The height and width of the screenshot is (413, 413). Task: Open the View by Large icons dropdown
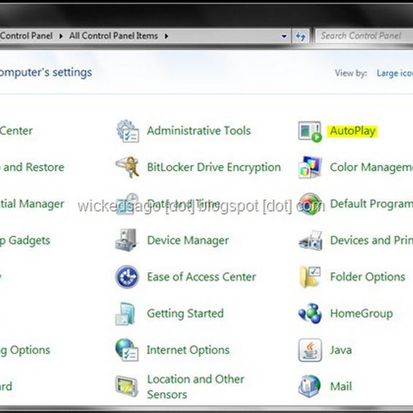coord(394,73)
